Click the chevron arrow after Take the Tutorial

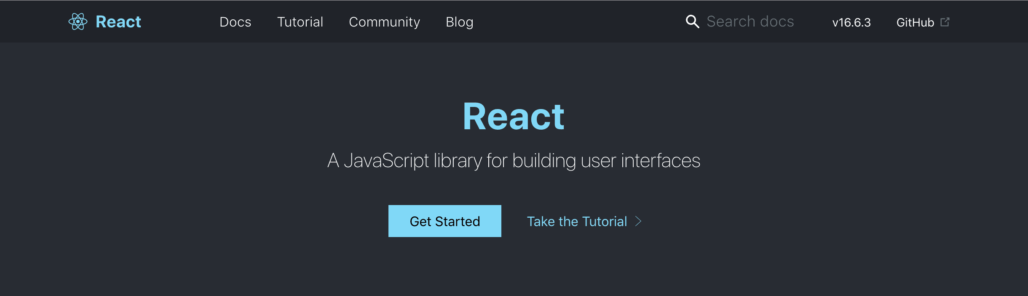pyautogui.click(x=638, y=221)
